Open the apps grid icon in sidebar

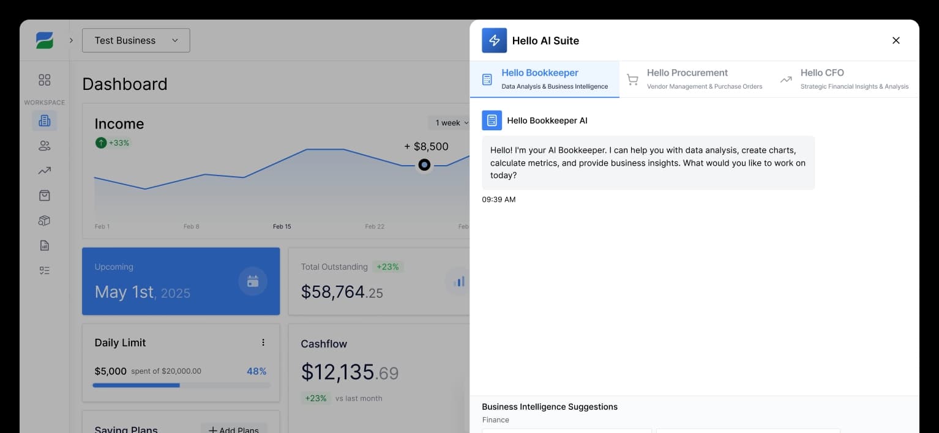[44, 80]
